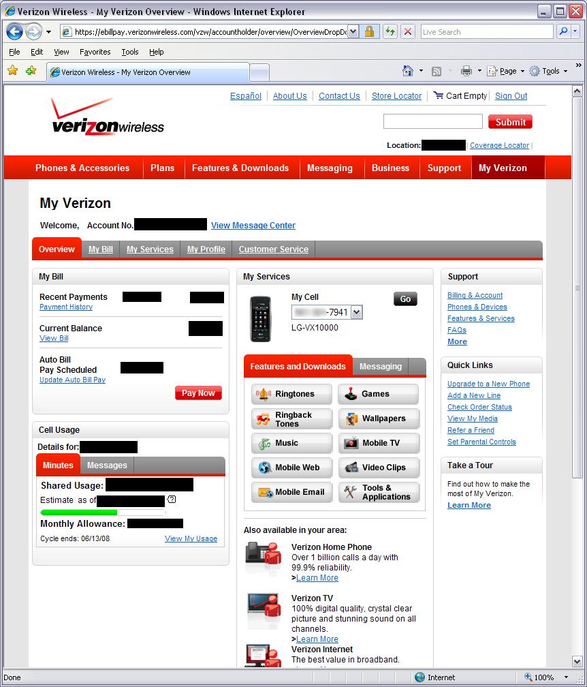Viewport: 587px width, 687px height.
Task: Click the Coverage Locator link
Action: 499,145
